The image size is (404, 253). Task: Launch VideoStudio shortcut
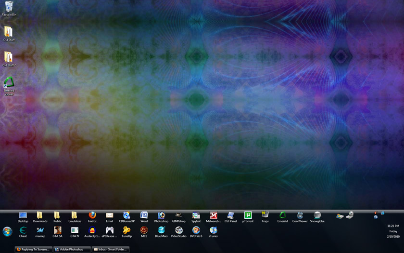(x=178, y=232)
